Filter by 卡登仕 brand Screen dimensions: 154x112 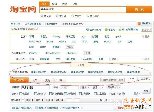44,36
